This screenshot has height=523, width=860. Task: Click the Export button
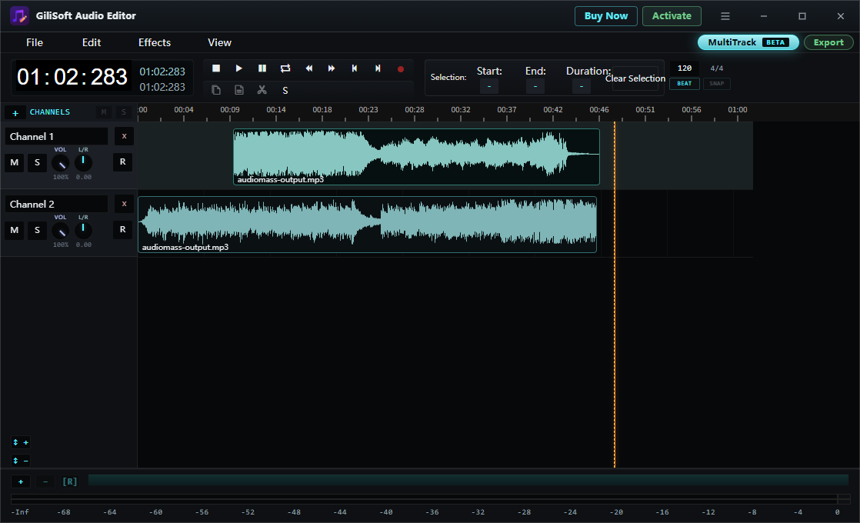pos(828,42)
